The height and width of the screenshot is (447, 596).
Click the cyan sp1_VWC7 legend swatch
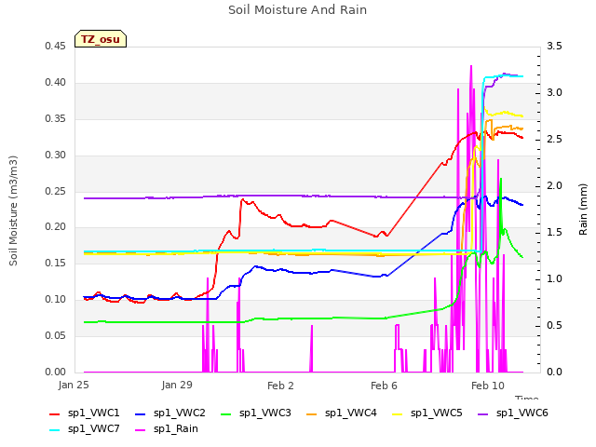pos(55,430)
